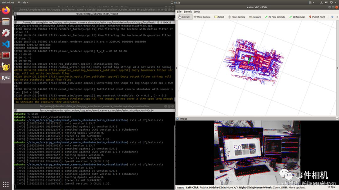Select the Interact tool in RViz

click(185, 17)
